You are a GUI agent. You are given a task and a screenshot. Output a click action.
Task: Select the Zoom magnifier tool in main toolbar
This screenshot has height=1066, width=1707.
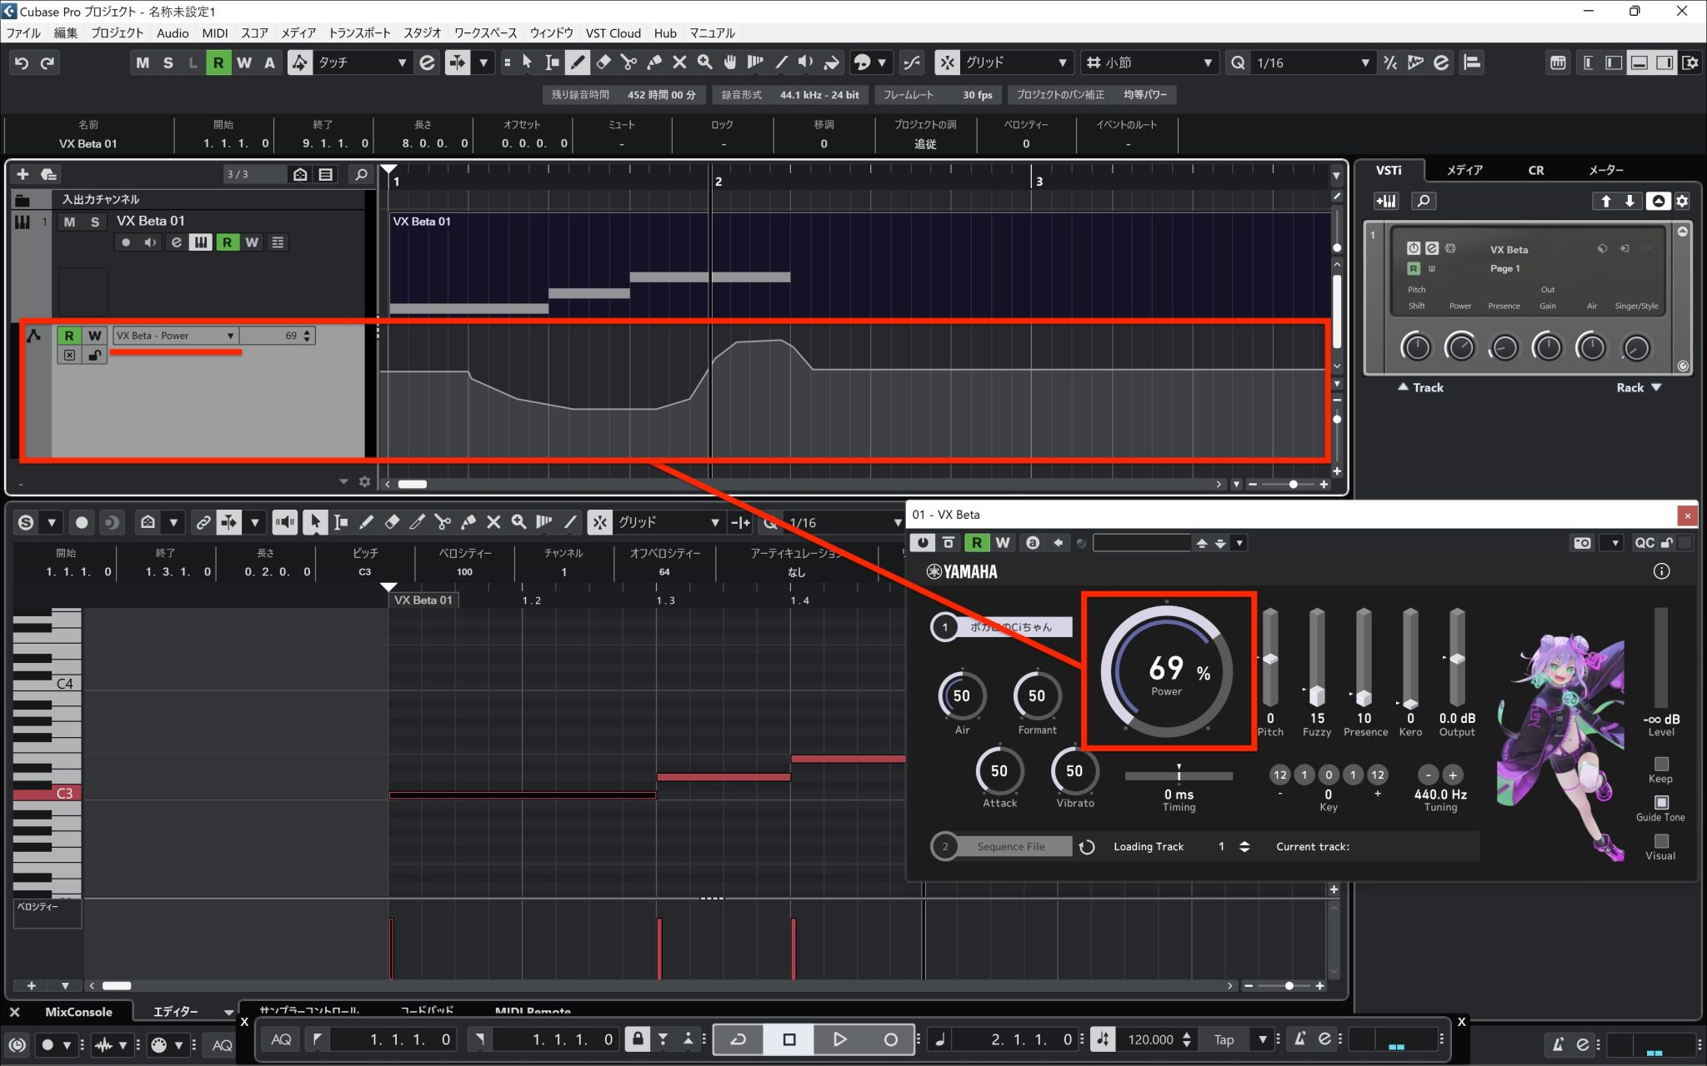point(705,62)
